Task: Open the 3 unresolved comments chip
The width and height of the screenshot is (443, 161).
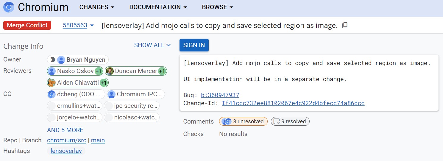Action: point(243,121)
